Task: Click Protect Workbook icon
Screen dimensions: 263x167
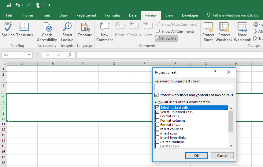Action: (x=224, y=27)
